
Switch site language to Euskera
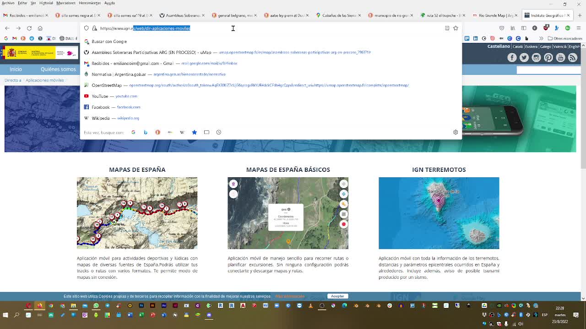click(x=532, y=47)
